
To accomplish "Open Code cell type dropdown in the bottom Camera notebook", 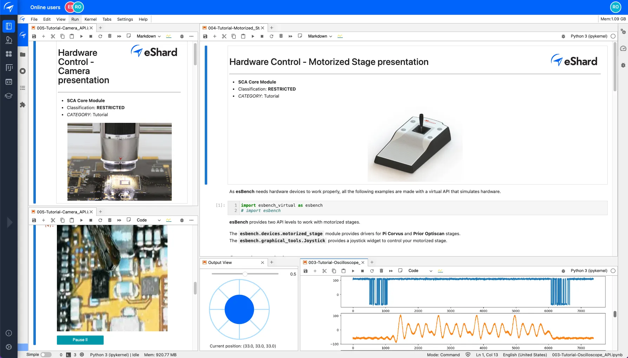I will [149, 220].
